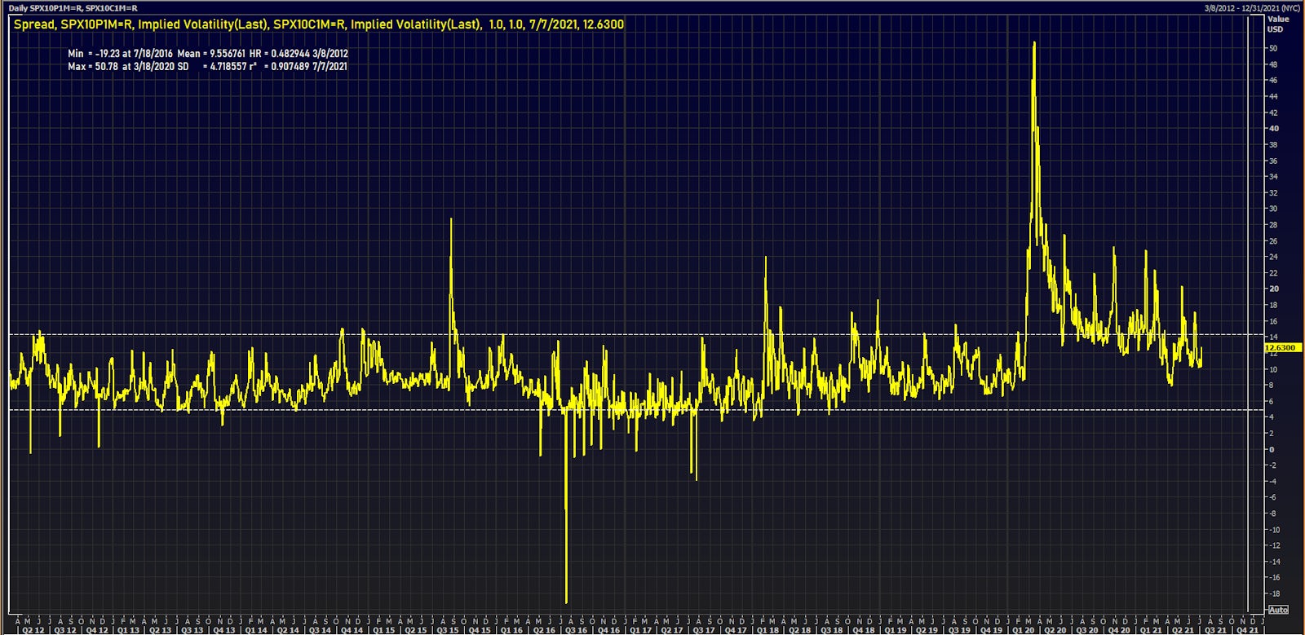
Task: Click the Q3 19 time axis label
Action: (x=960, y=630)
